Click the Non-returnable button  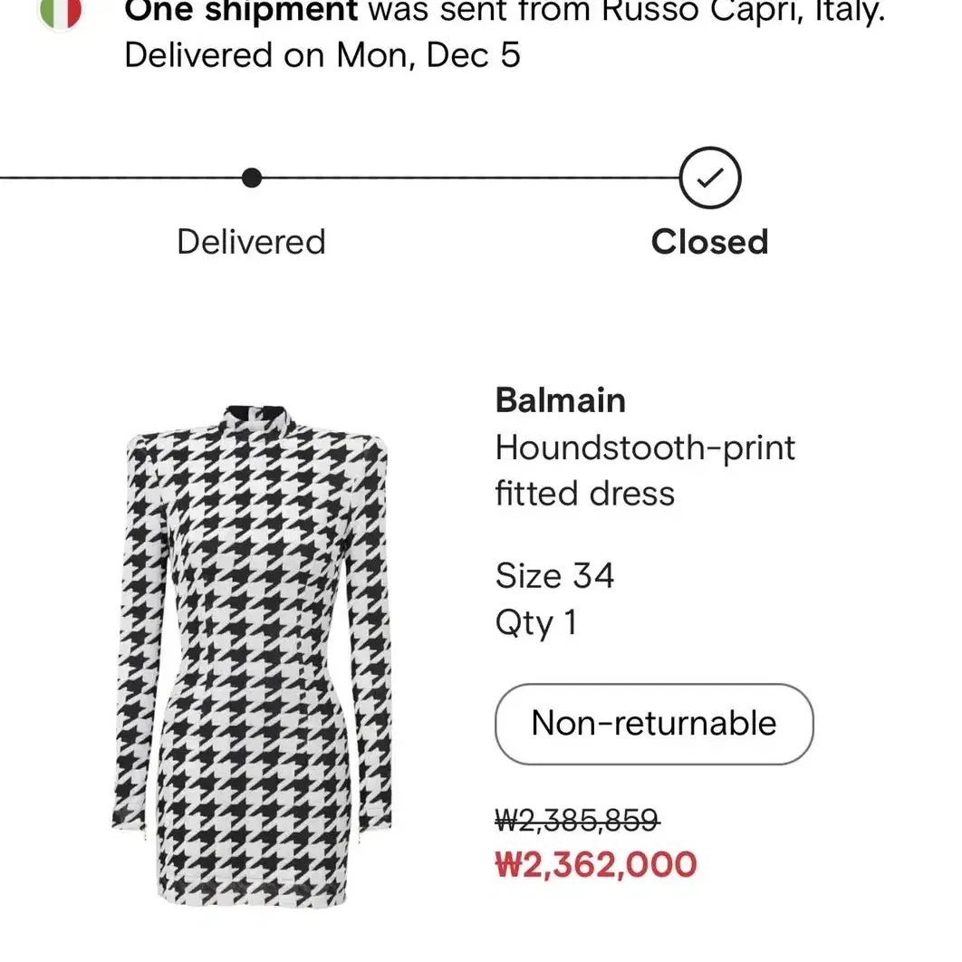(x=654, y=724)
